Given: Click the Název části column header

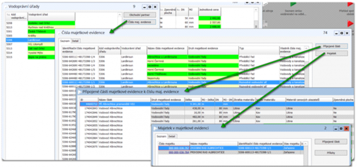Looking at the screenshot, I should pyautogui.click(x=124, y=100).
